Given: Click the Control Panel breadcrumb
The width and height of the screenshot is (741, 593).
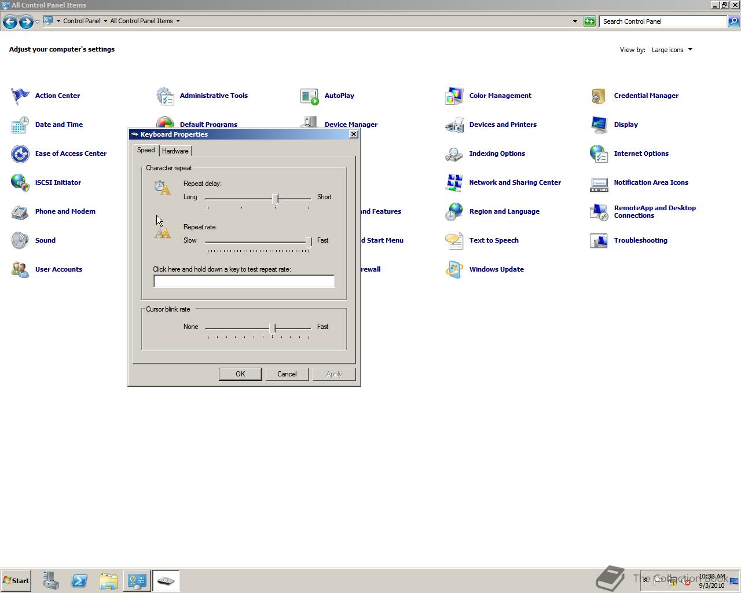Looking at the screenshot, I should pyautogui.click(x=82, y=21).
